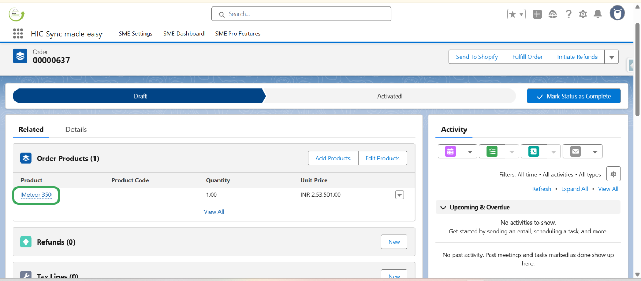Open the SME Dashboard tab
The image size is (641, 281).
184,34
